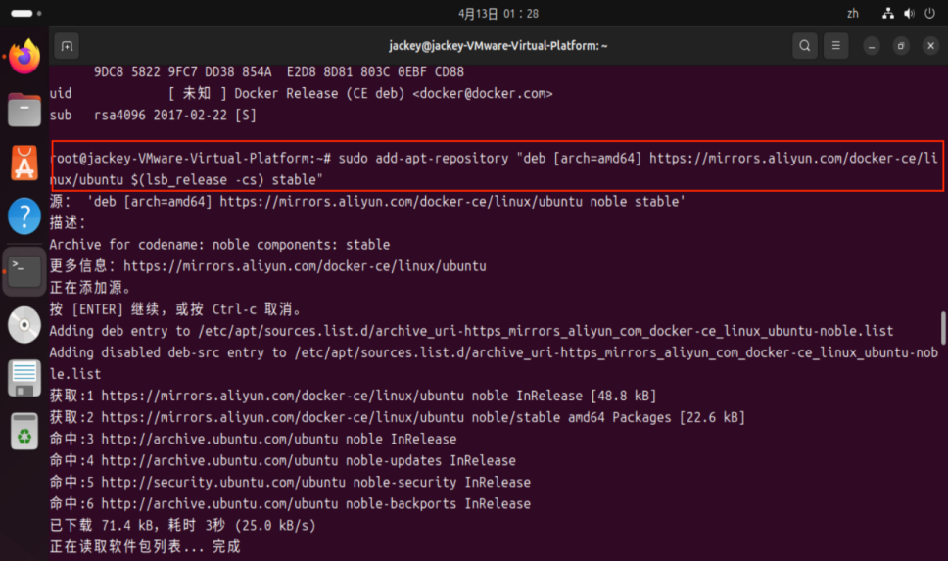Click the 'sudo add-apt-repository' command text
Screen dimensions: 948x561
423,159
